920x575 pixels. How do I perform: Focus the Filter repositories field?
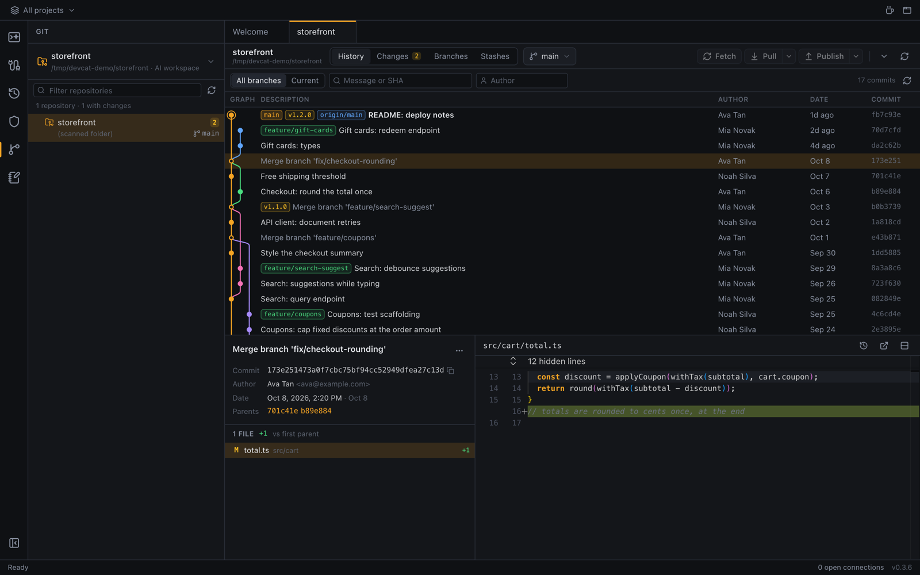[x=117, y=90]
